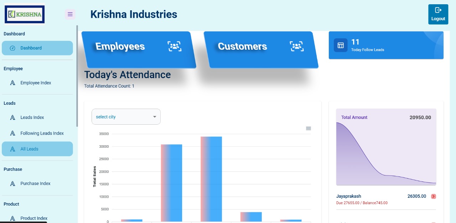Select All Leads in the sidebar
The width and height of the screenshot is (456, 223).
tap(29, 149)
